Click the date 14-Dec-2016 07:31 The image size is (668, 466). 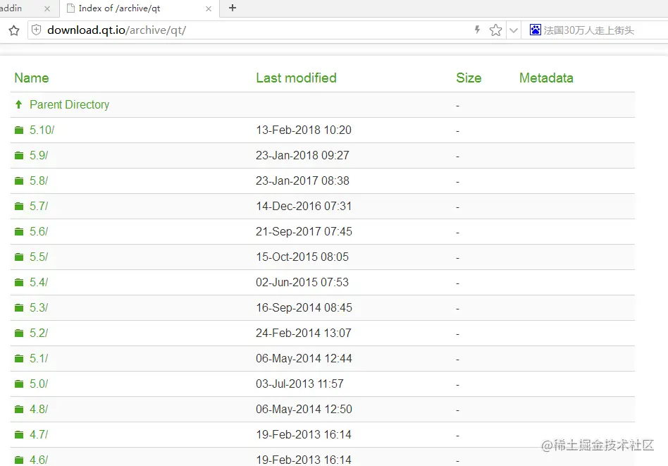click(304, 206)
